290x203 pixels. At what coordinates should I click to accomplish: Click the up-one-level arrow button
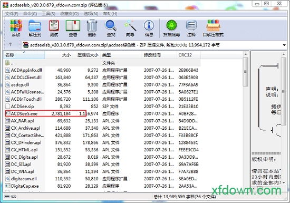coord(11,44)
